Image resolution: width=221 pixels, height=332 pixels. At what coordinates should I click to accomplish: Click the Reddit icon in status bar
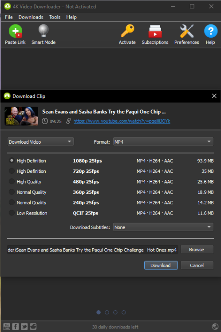(33, 326)
